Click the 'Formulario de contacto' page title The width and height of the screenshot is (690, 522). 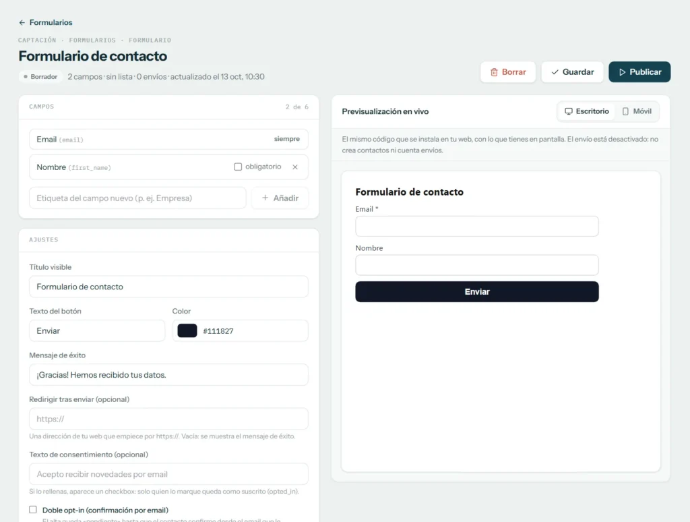tap(93, 56)
